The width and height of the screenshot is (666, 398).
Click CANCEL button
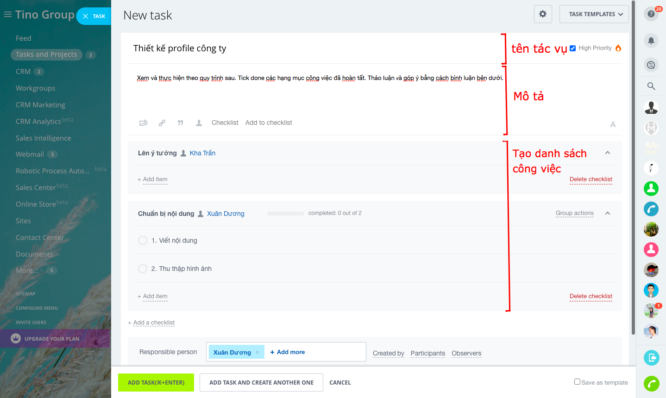coord(340,383)
